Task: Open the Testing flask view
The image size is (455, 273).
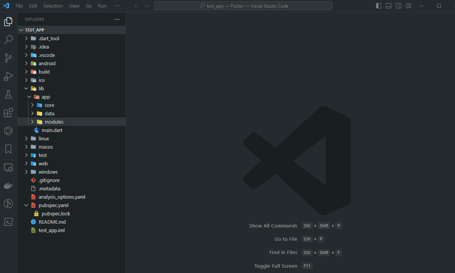Action: click(8, 94)
